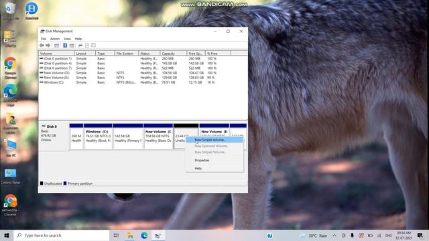
Task: Sort by the Volume column header
Action: point(56,54)
